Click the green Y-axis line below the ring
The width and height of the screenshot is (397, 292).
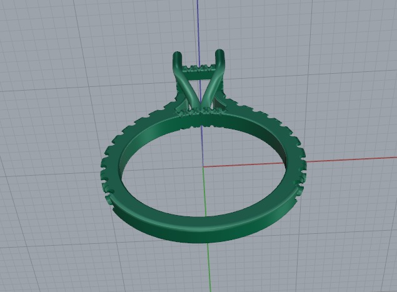(x=209, y=267)
